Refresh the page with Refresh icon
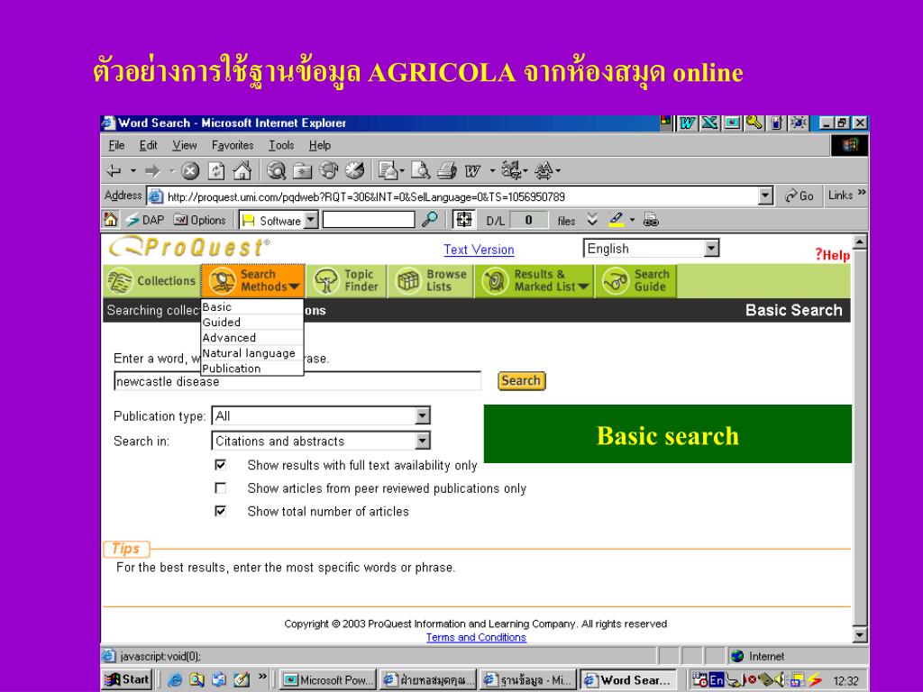Viewport: 923px width, 692px height. point(216,171)
